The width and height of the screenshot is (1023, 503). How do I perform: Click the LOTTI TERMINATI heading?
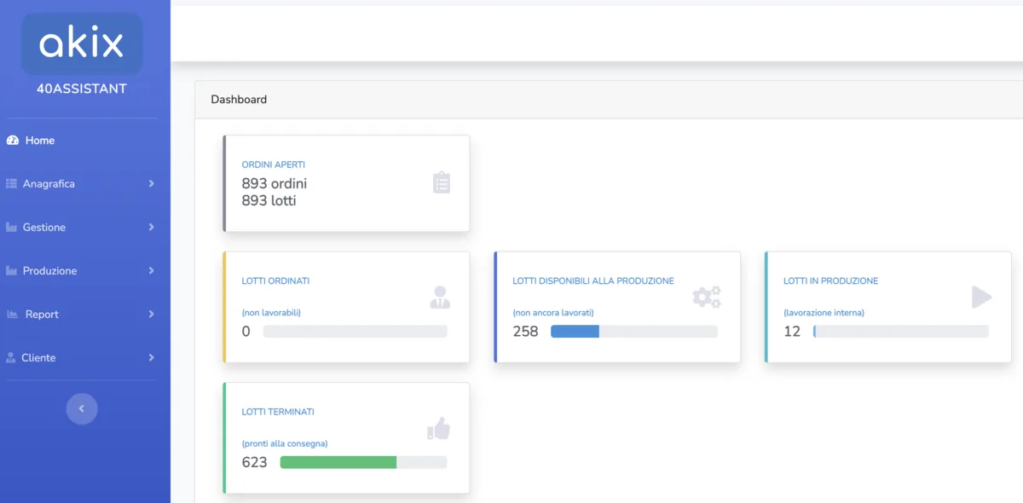[x=278, y=412]
